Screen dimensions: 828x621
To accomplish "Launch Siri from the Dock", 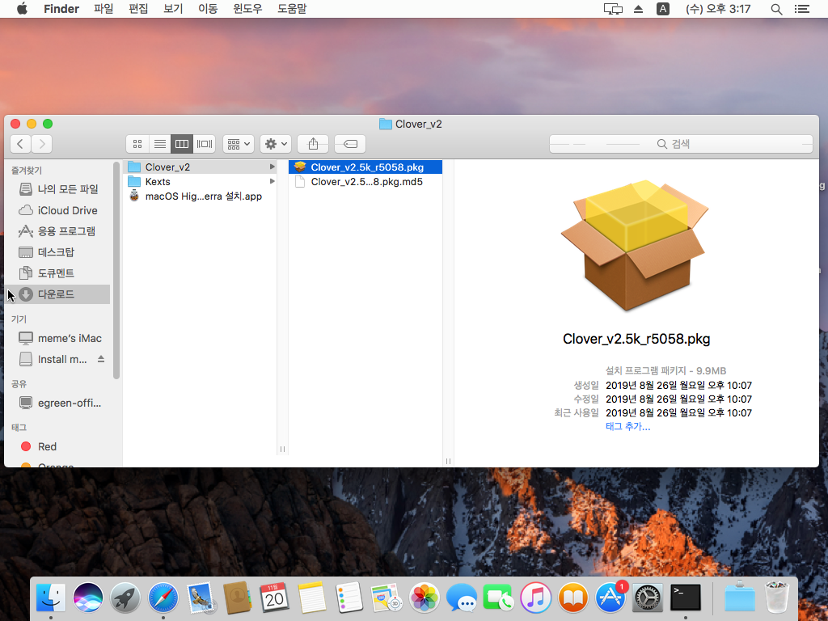I will click(x=88, y=598).
